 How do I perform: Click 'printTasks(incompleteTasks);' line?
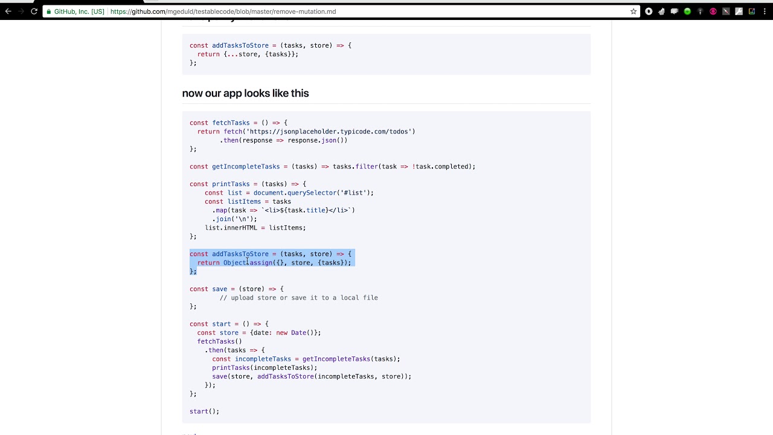pyautogui.click(x=265, y=367)
